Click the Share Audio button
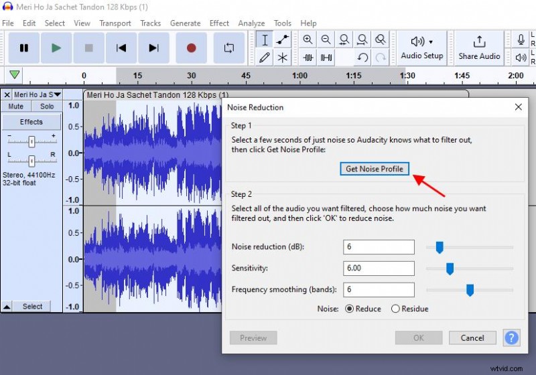This screenshot has height=375, width=536. (479, 48)
